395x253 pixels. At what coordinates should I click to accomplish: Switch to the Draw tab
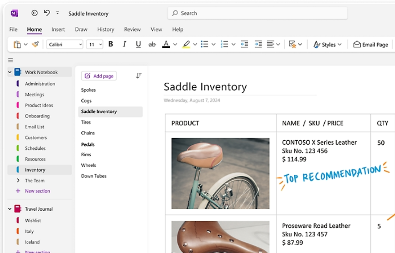point(81,29)
